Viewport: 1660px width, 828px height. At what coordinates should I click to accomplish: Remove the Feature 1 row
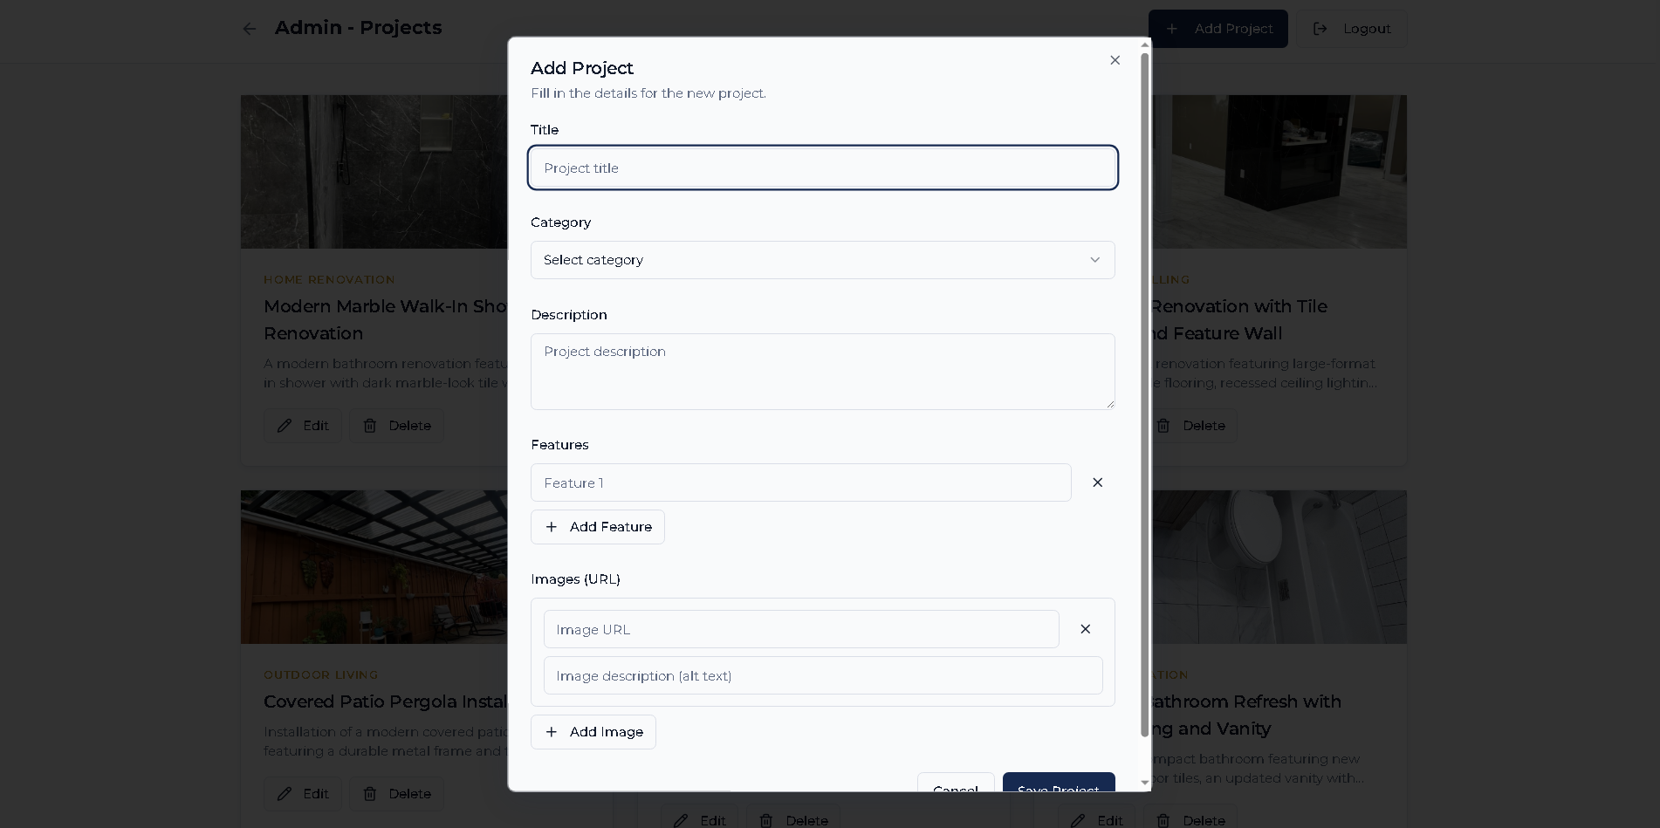[1097, 482]
